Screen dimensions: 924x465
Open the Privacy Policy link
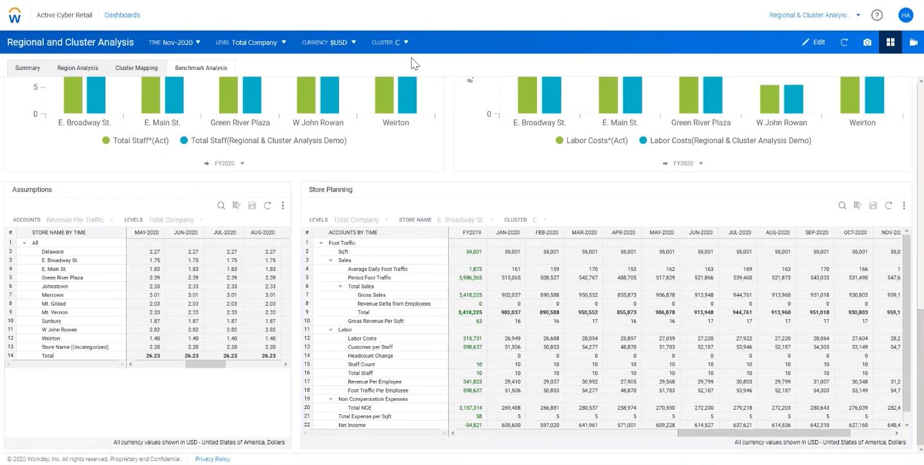pyautogui.click(x=212, y=459)
